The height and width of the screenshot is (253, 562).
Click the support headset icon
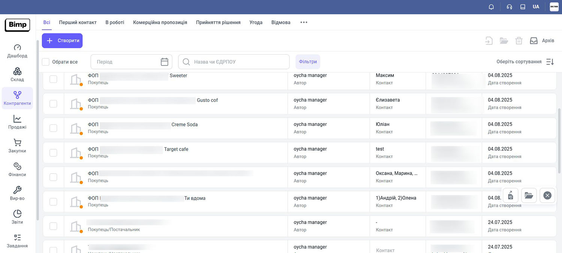click(509, 7)
